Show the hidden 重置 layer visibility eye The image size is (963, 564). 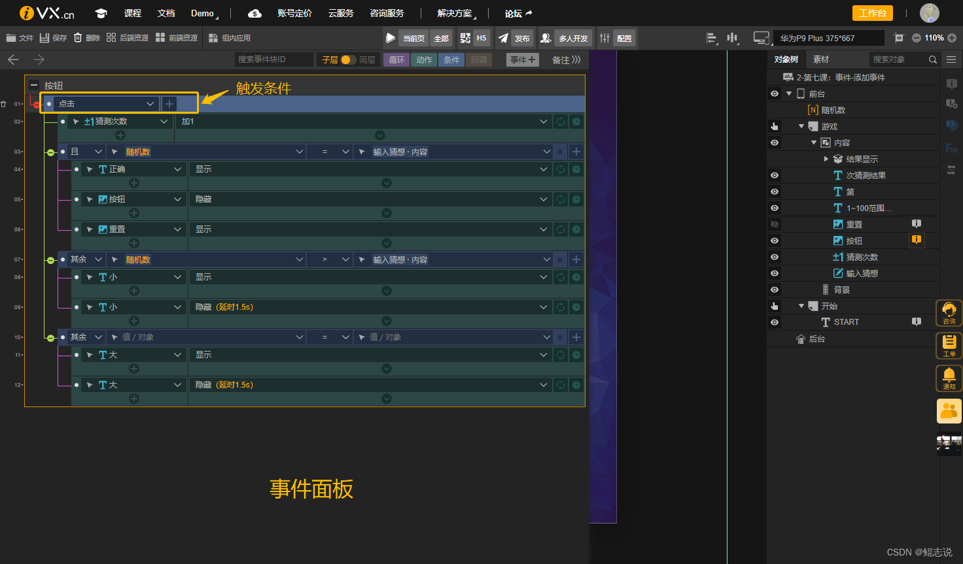(774, 224)
